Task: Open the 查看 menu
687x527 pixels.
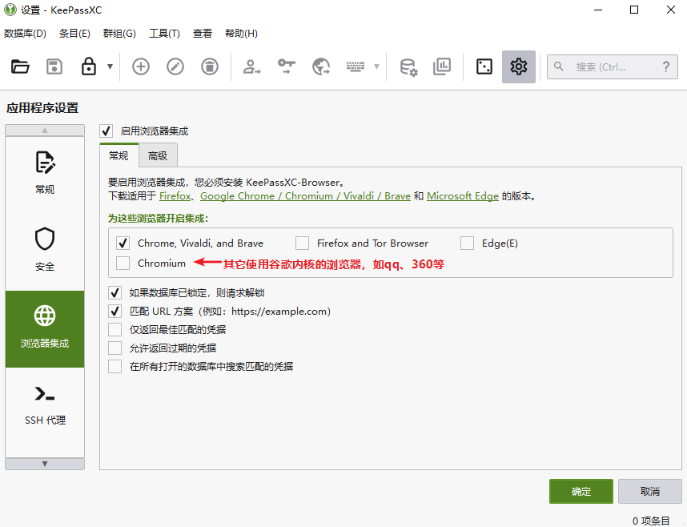Action: click(203, 34)
